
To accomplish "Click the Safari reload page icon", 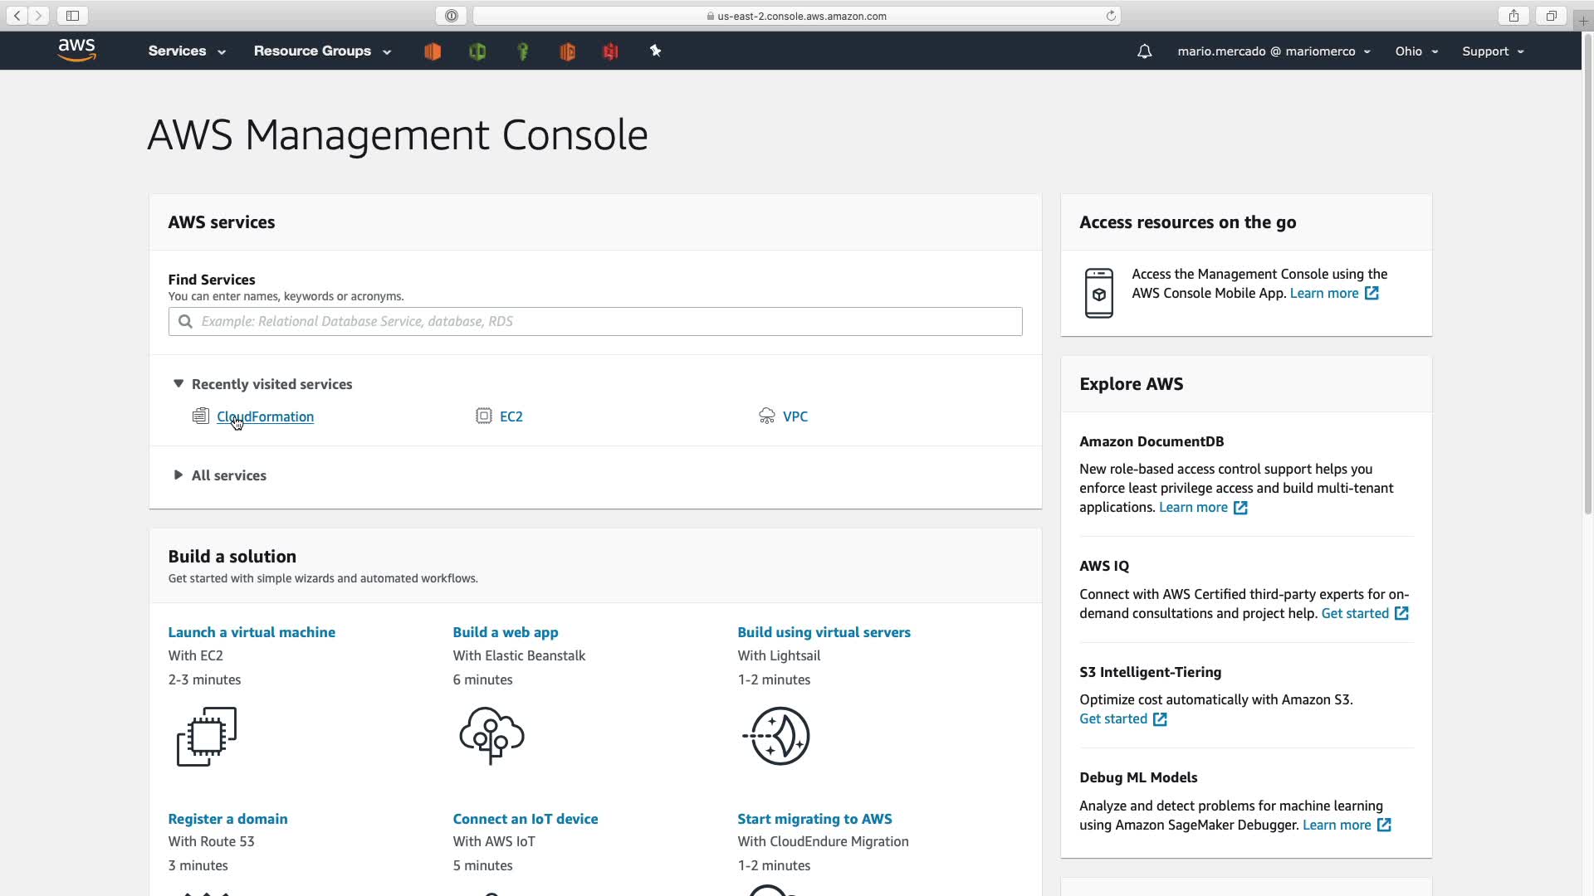I will (1111, 16).
